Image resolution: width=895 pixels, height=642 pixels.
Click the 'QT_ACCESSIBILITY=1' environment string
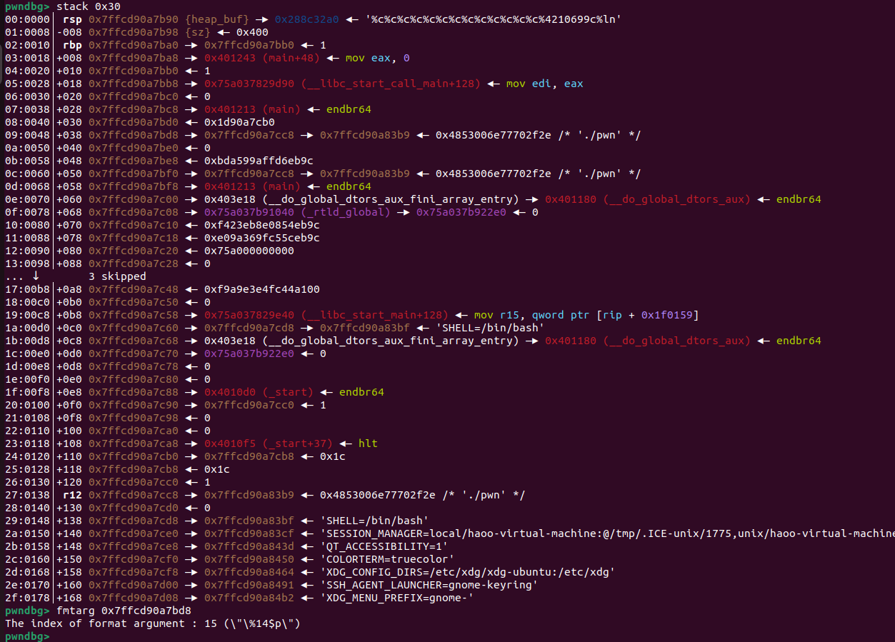click(x=384, y=546)
